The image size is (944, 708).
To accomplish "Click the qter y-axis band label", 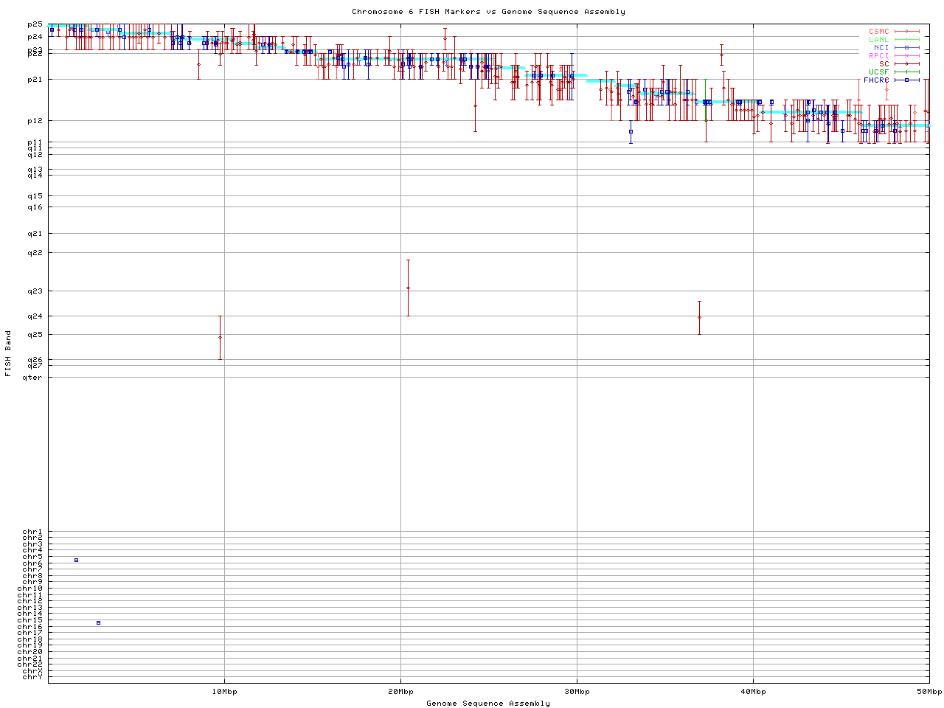I will [32, 378].
